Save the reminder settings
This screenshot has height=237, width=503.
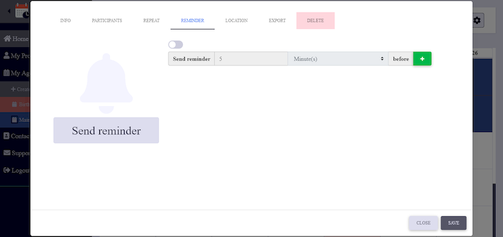pyautogui.click(x=453, y=223)
